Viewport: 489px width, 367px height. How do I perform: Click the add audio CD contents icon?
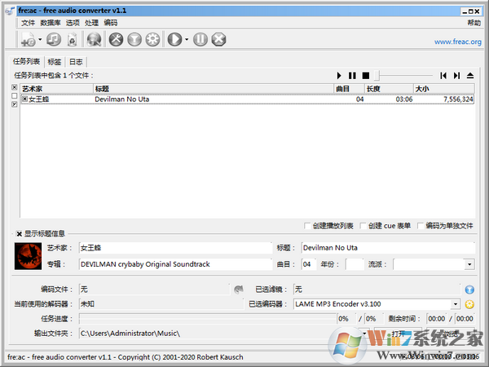tap(54, 39)
